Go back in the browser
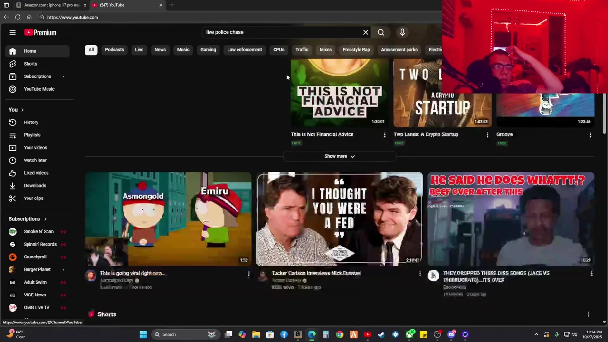The image size is (608, 342). pos(6,17)
